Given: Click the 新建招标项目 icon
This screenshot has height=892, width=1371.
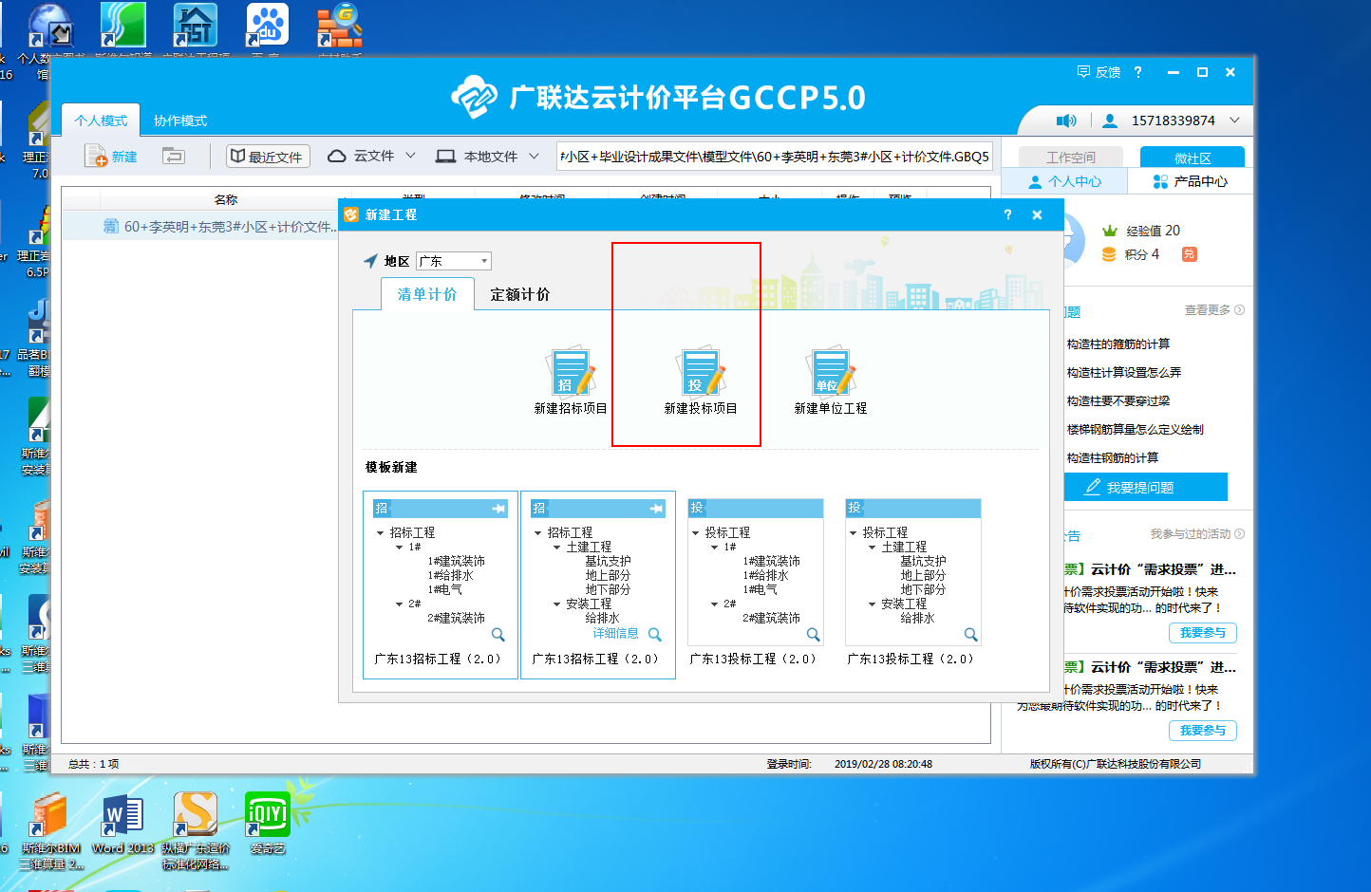Looking at the screenshot, I should [571, 371].
